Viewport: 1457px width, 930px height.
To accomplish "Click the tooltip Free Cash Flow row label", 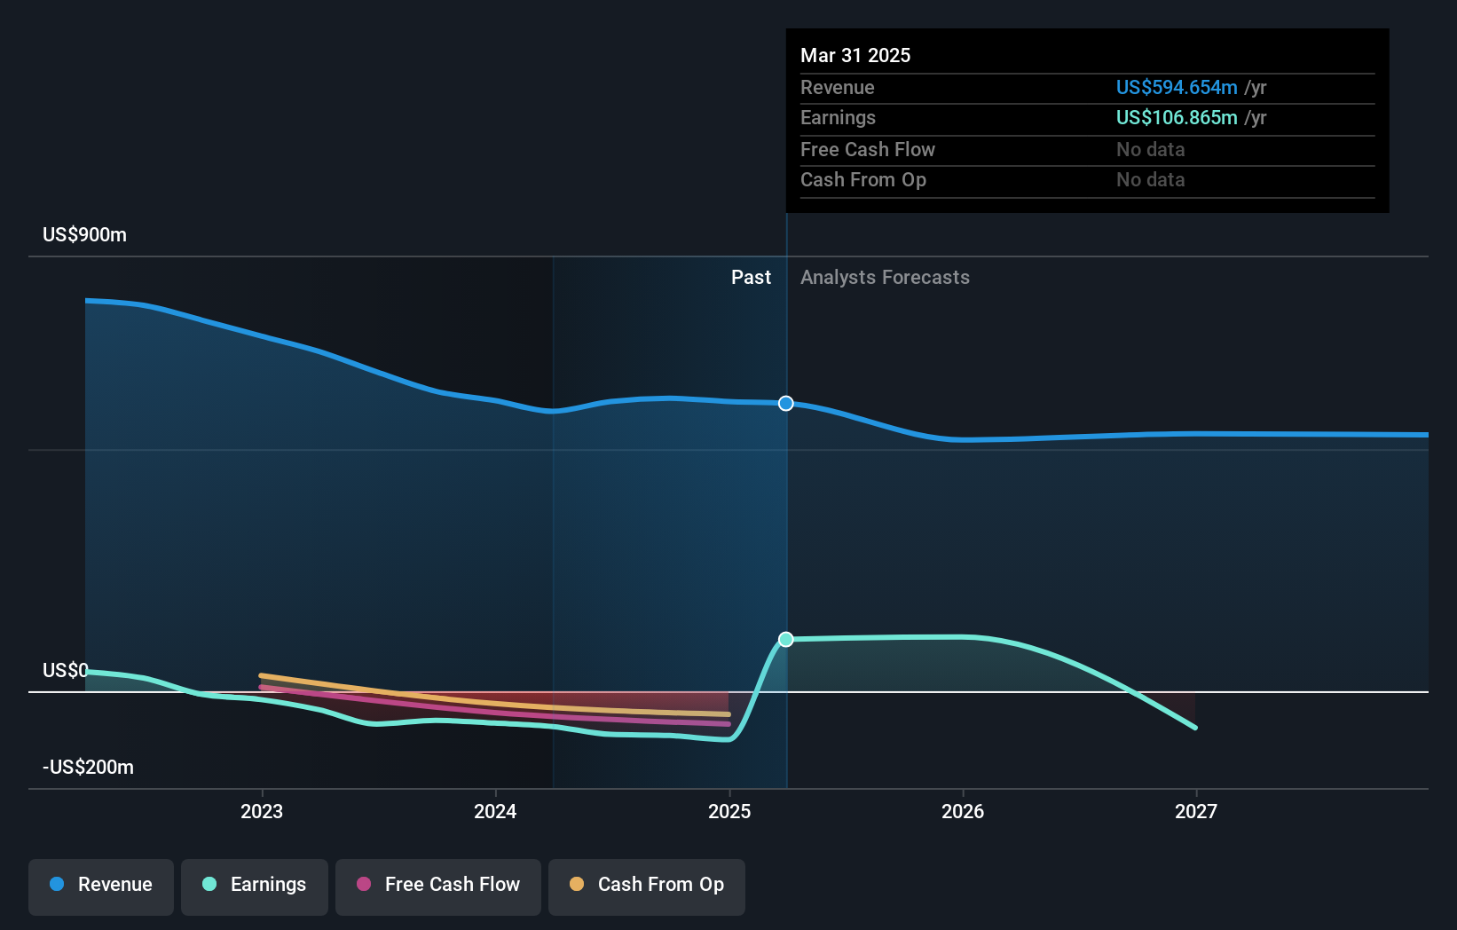I will pos(868,150).
